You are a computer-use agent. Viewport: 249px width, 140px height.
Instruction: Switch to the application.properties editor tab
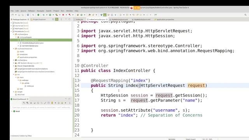point(164,19)
